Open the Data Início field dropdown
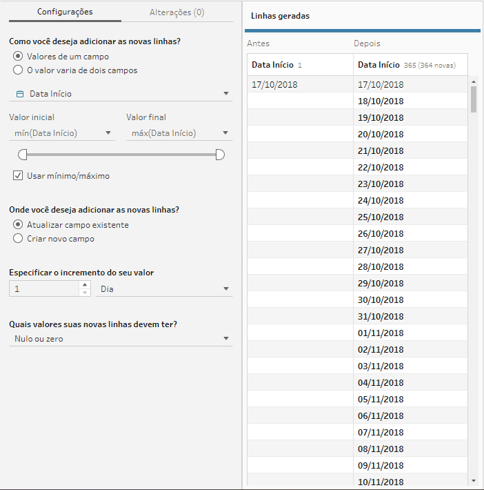This screenshot has width=484, height=490. pos(121,94)
